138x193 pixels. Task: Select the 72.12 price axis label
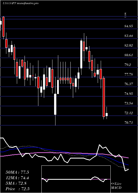(129, 113)
